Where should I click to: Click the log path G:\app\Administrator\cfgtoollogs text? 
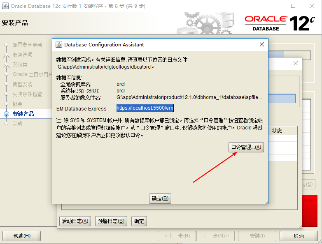click(x=106, y=67)
